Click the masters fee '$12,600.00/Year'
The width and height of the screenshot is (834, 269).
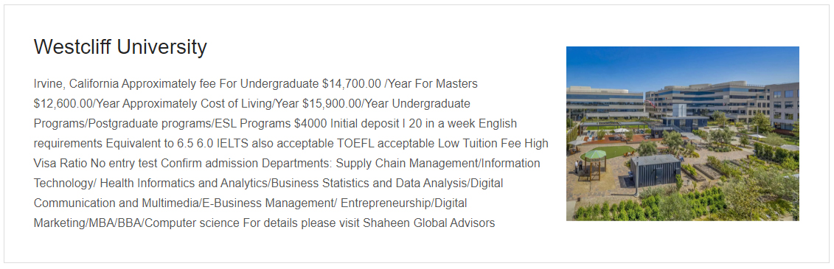[x=77, y=104]
